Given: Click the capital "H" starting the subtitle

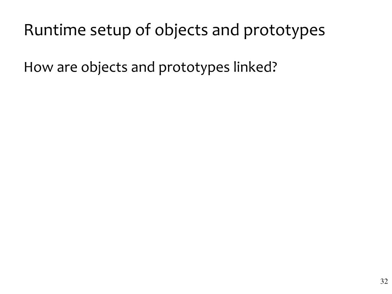Looking at the screenshot, I should pos(28,67).
